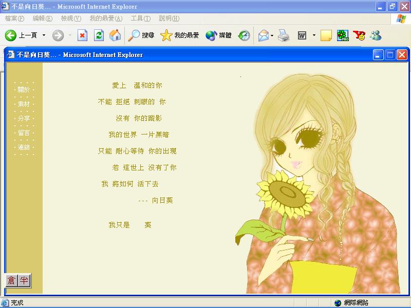Click the yellow sticky note Discuss icon
411x308 pixels.
point(326,35)
